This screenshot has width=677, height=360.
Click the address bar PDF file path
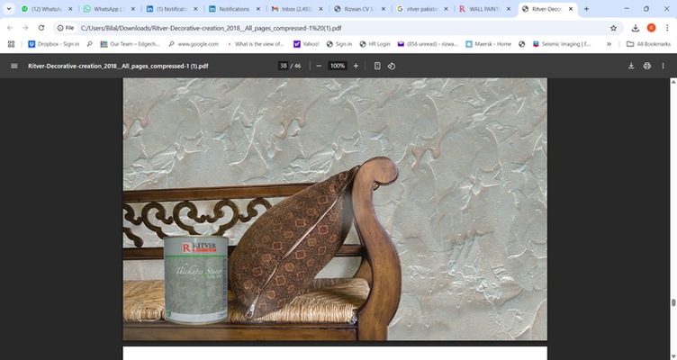click(211, 28)
